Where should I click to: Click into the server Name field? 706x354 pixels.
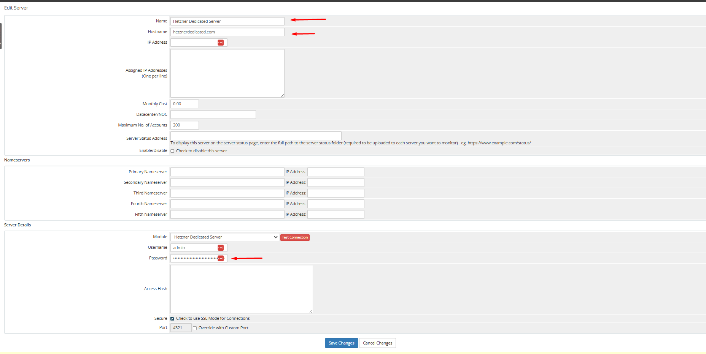pos(227,21)
